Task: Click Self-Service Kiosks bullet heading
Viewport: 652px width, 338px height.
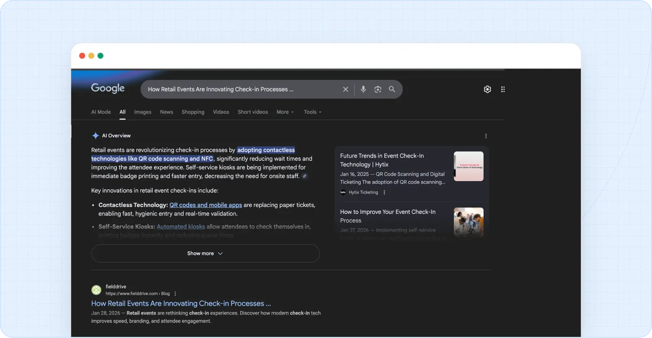Action: click(127, 227)
